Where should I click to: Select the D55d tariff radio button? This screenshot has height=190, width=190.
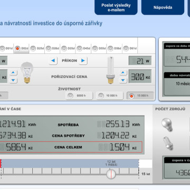(x=95, y=49)
